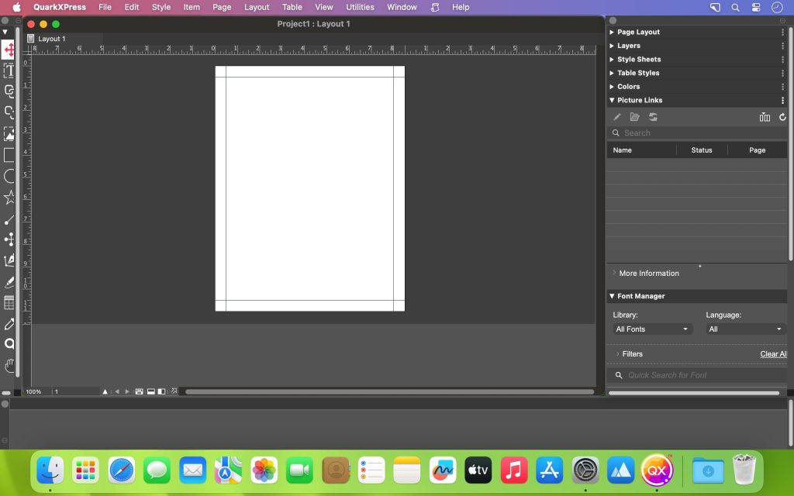794x496 pixels.
Task: Open the Utilities menu
Action: [x=359, y=7]
